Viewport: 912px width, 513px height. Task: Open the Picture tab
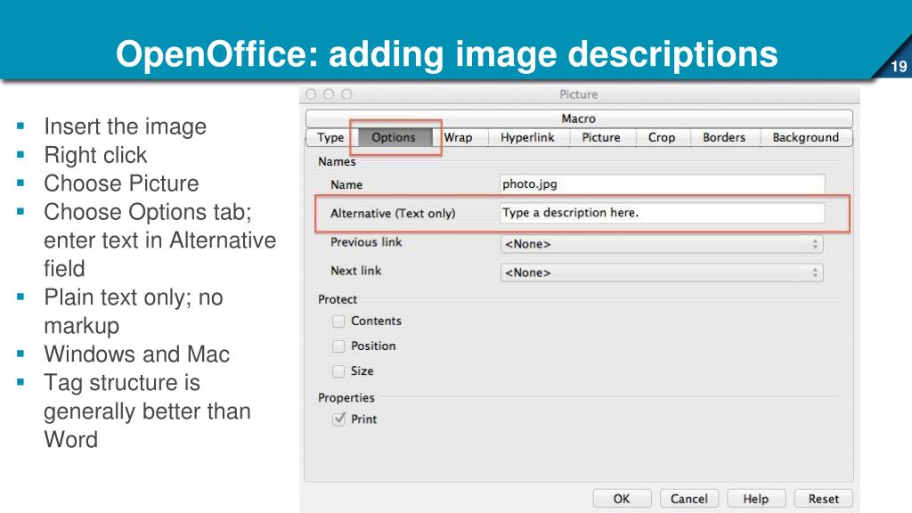point(601,138)
